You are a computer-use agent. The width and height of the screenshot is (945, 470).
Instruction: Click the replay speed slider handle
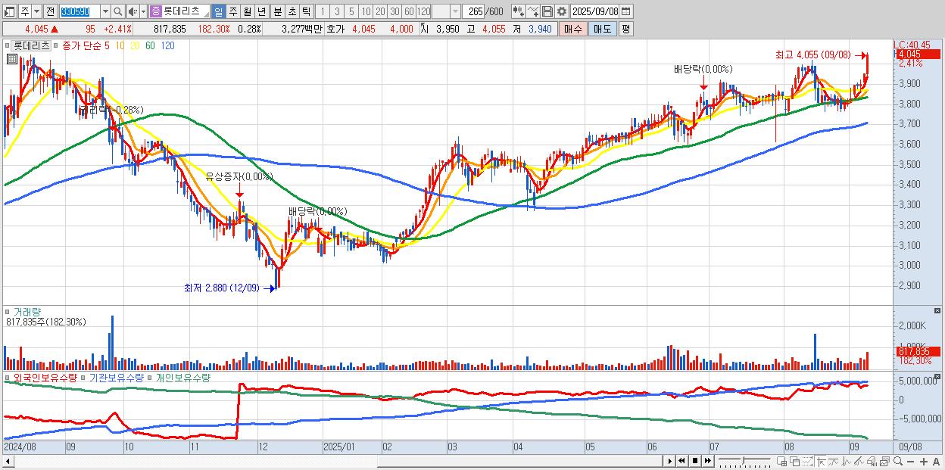point(743,460)
